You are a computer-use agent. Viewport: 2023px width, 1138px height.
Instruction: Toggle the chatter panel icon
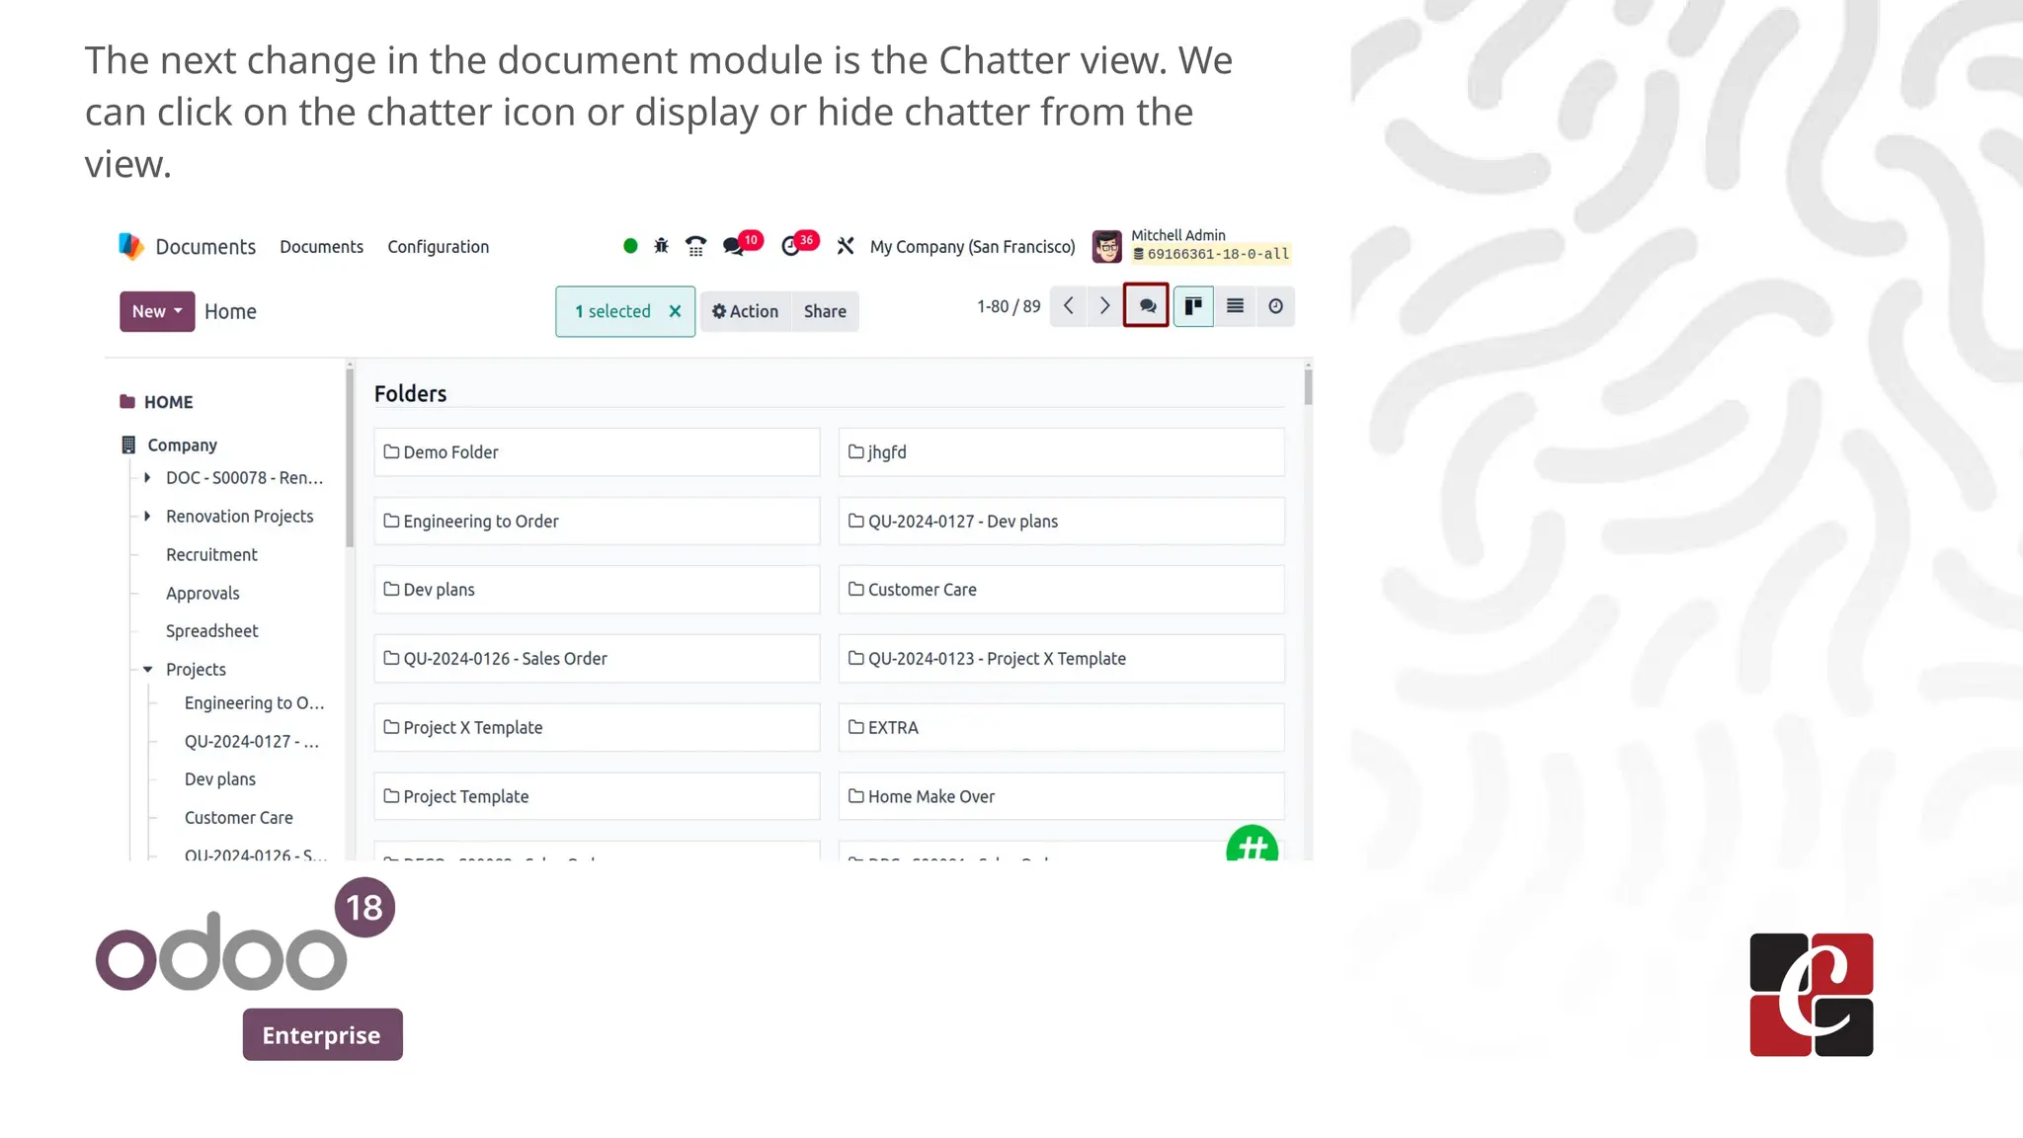click(1146, 306)
